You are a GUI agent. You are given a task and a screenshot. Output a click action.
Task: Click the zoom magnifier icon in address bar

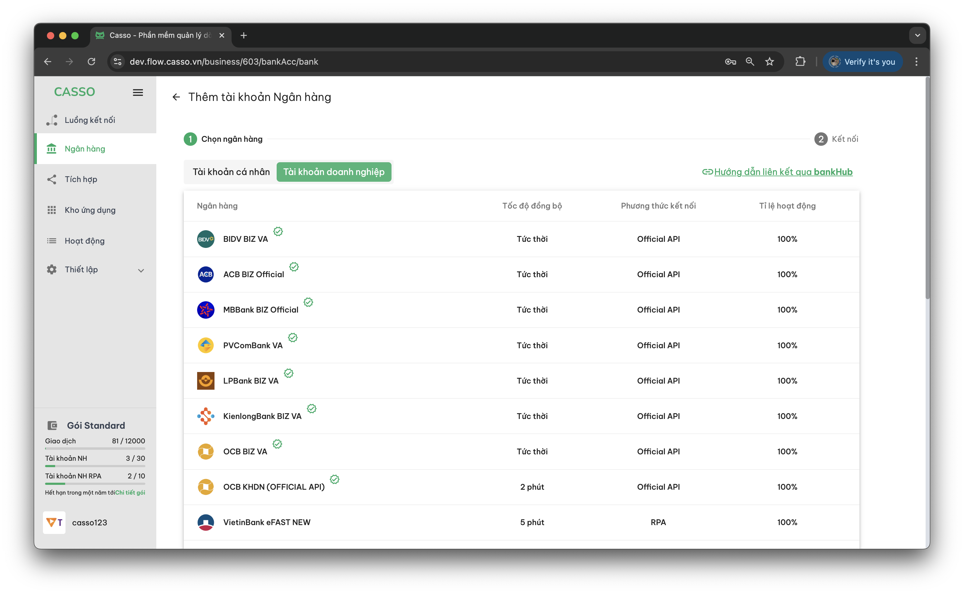(750, 62)
